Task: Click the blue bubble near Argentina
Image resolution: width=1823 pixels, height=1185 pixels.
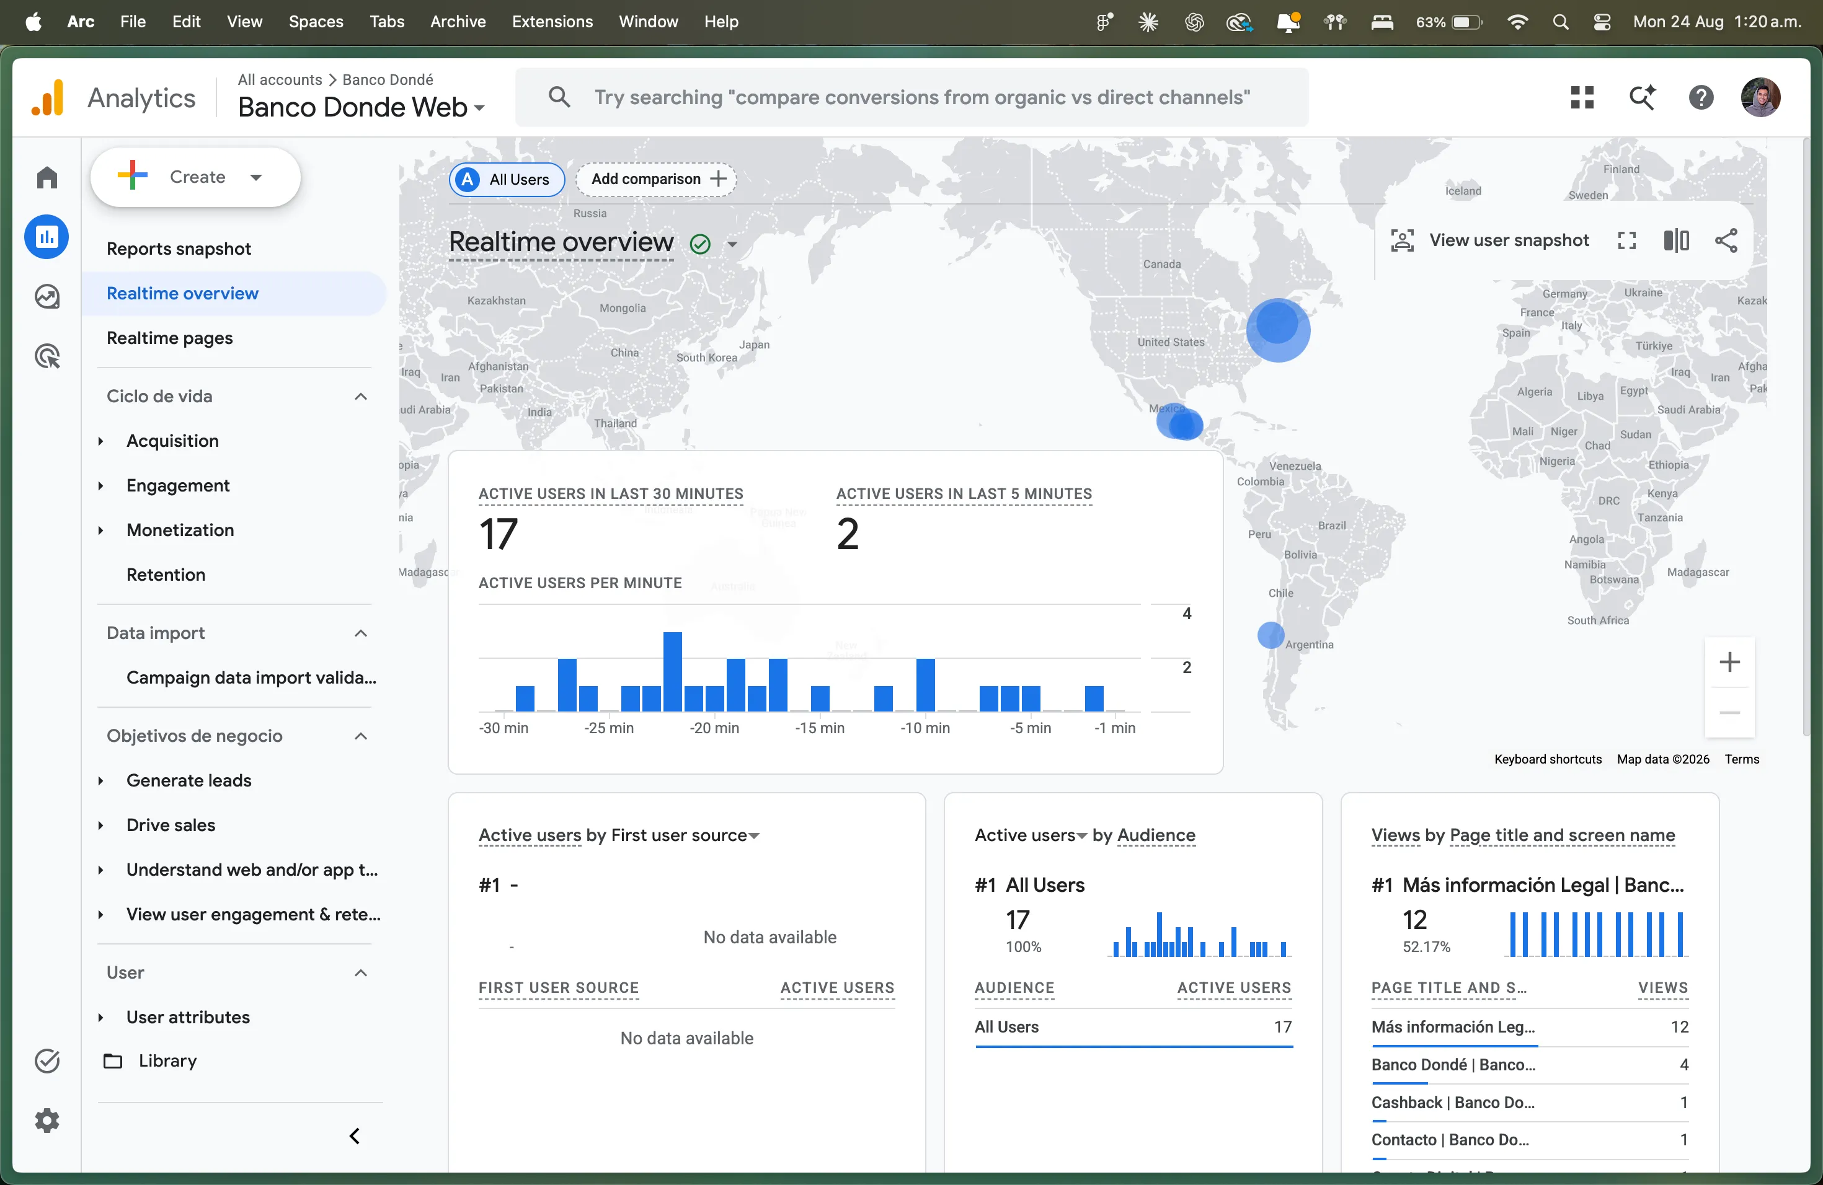Action: (x=1271, y=635)
